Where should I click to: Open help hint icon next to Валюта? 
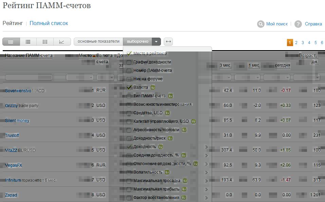tap(153, 87)
